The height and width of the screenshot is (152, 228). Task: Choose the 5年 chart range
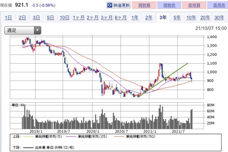pyautogui.click(x=177, y=18)
